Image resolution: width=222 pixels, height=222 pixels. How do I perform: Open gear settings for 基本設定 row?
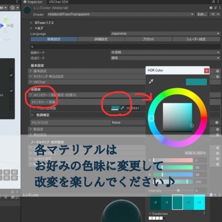[x=218, y=71]
